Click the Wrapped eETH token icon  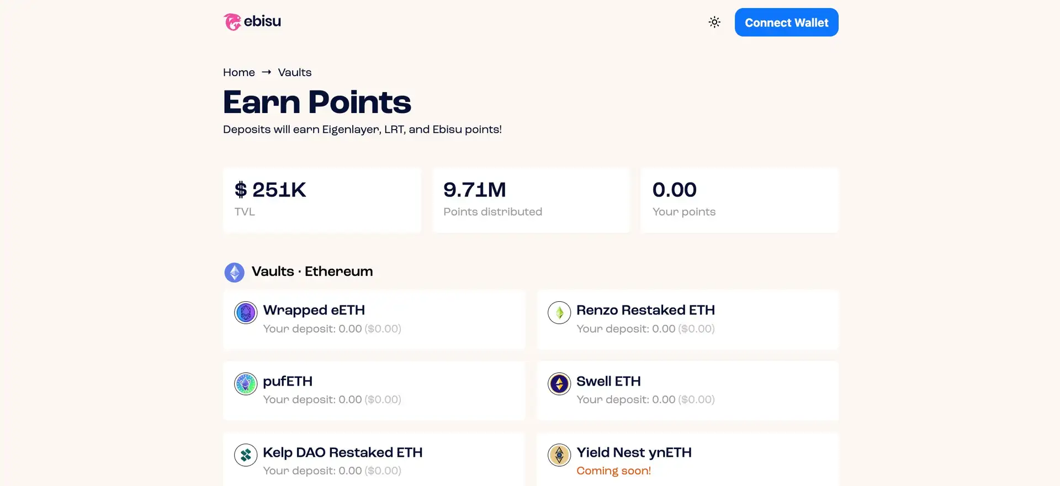coord(246,313)
